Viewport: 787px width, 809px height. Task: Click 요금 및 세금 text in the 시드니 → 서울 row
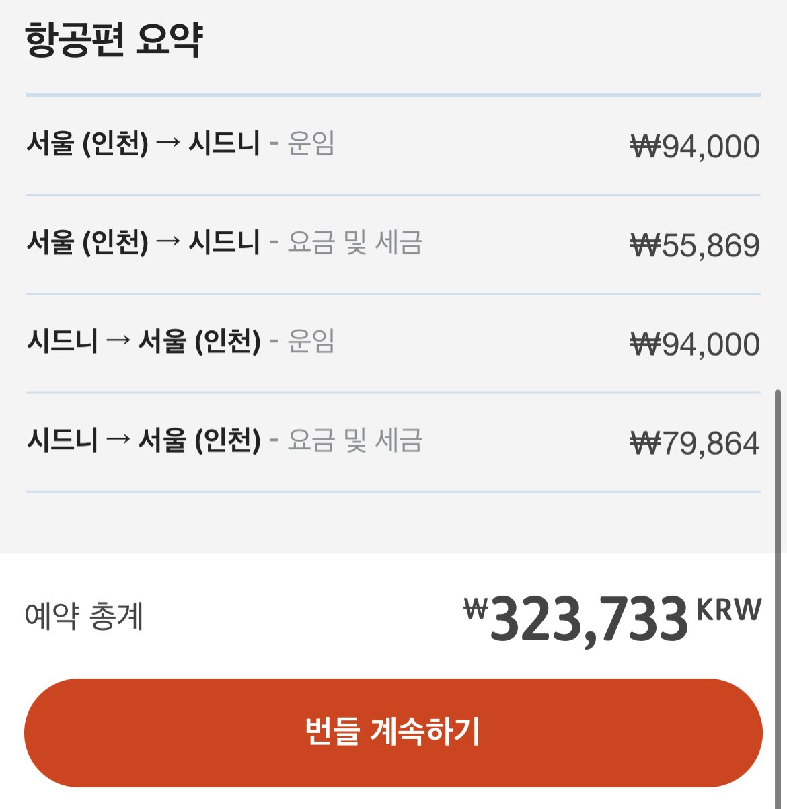point(354,440)
